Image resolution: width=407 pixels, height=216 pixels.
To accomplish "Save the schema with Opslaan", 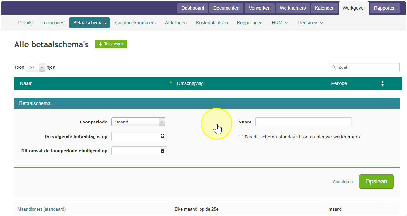I will [376, 181].
